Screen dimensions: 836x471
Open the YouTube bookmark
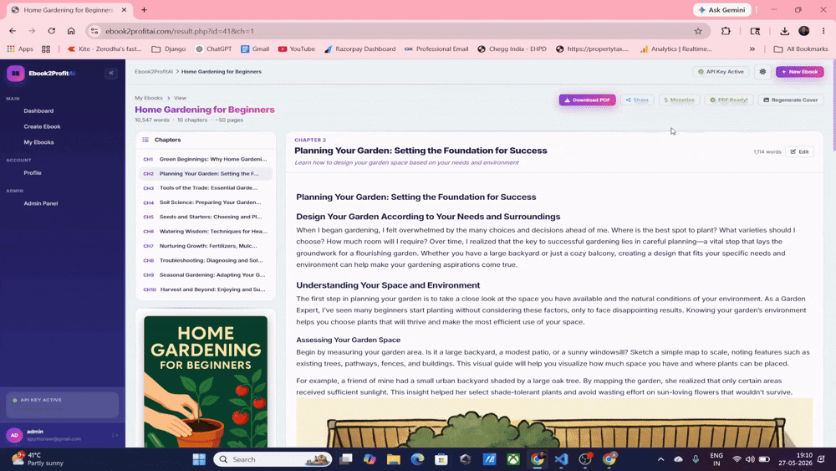297,49
